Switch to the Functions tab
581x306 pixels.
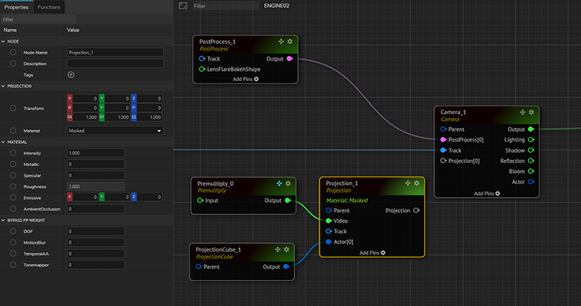click(49, 6)
